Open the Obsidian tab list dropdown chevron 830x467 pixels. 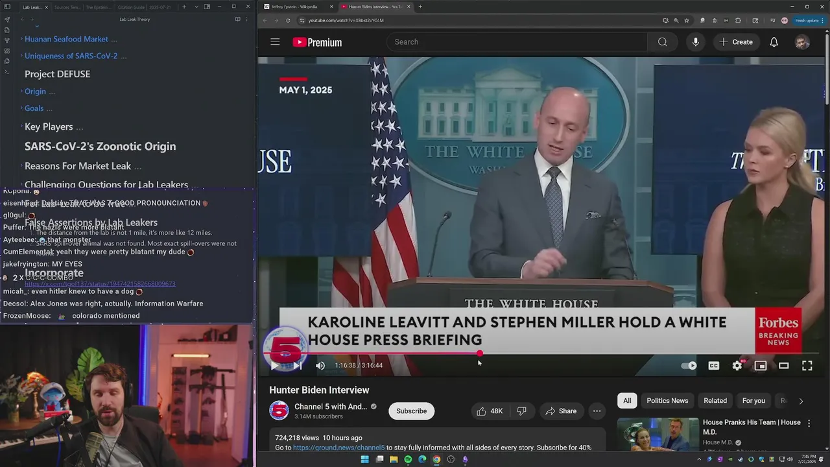coord(196,6)
